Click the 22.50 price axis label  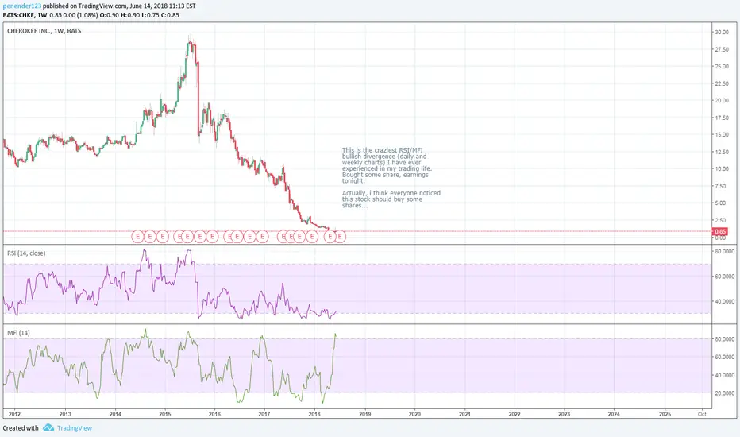tap(722, 83)
